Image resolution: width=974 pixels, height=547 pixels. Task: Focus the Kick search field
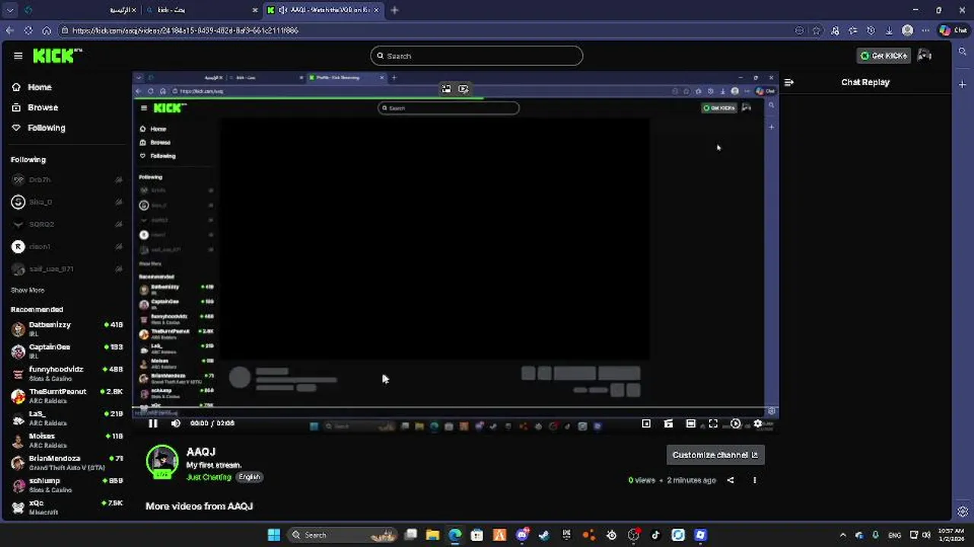(476, 55)
